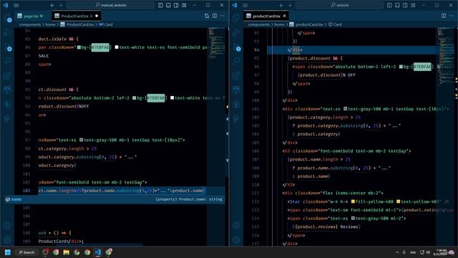Open text-white swatch on line 92, manual_website

[172, 98]
